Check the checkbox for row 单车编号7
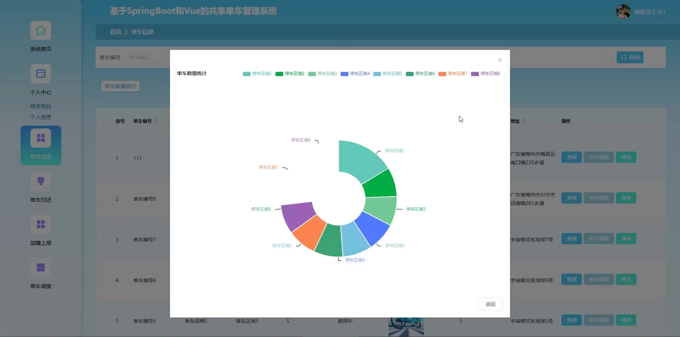 coord(101,240)
